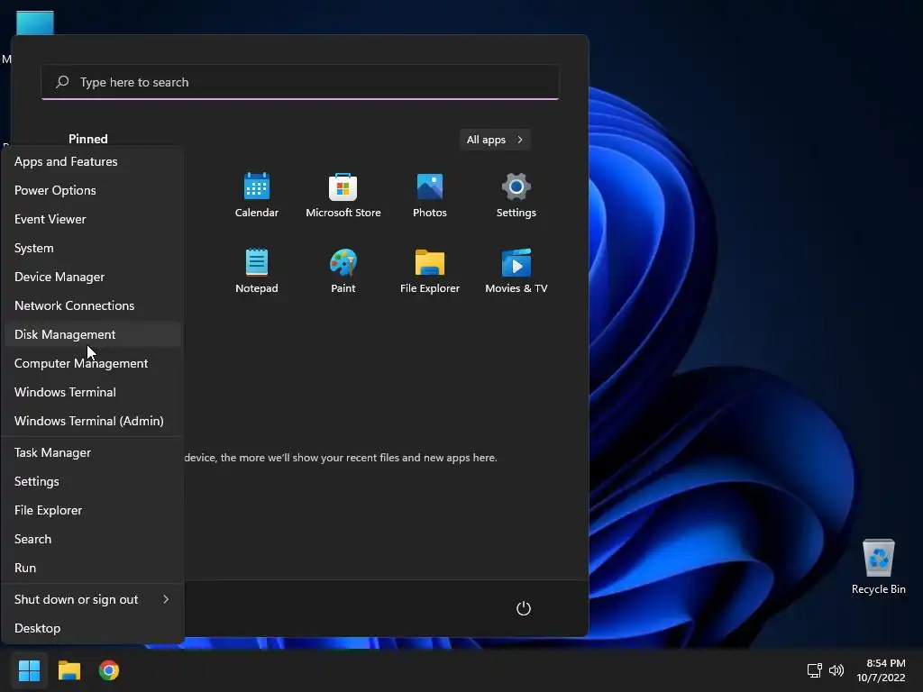
Task: Open the Photos app icon
Action: click(430, 187)
